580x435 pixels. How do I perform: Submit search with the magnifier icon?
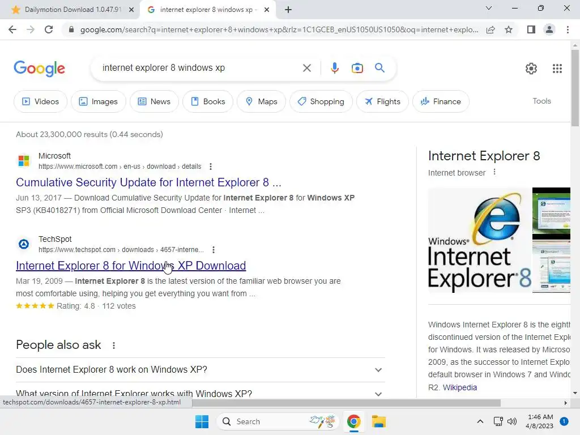pos(379,68)
